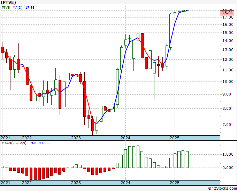Image resolution: width=237 pixels, height=191 pixels.
Task: Click the tall green candlestick just before 2025
Action: coord(171,31)
